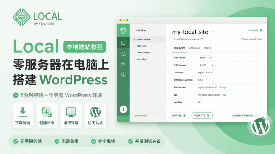This screenshot has height=154, width=275.
Task: Click the checkmark icon beside 开发测试必备
Action: (x=130, y=141)
